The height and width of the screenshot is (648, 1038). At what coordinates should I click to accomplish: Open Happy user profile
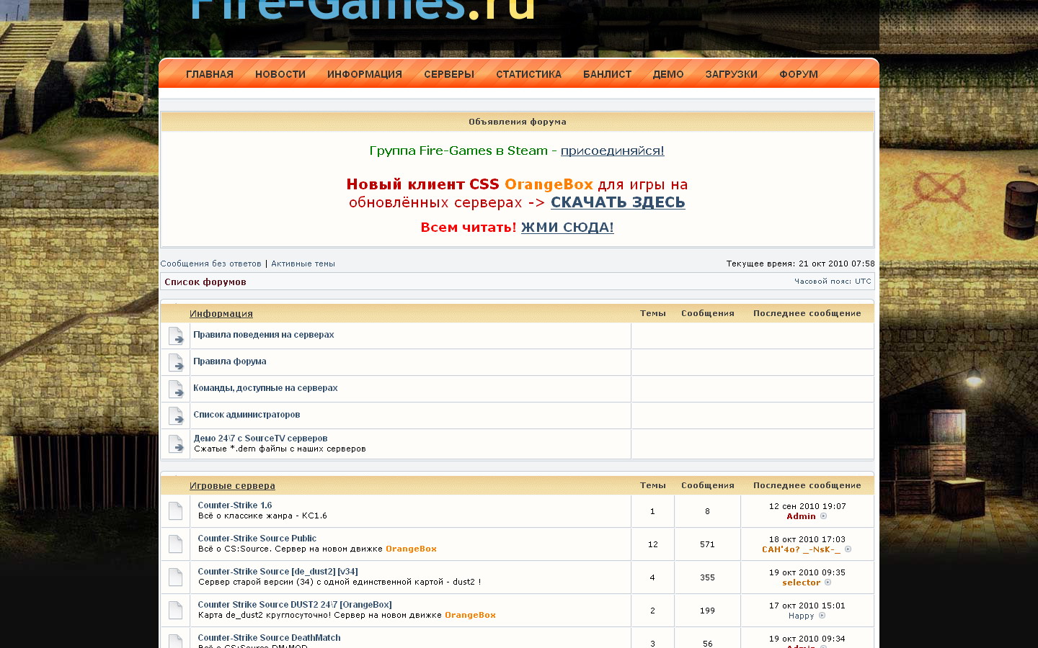[x=801, y=616]
